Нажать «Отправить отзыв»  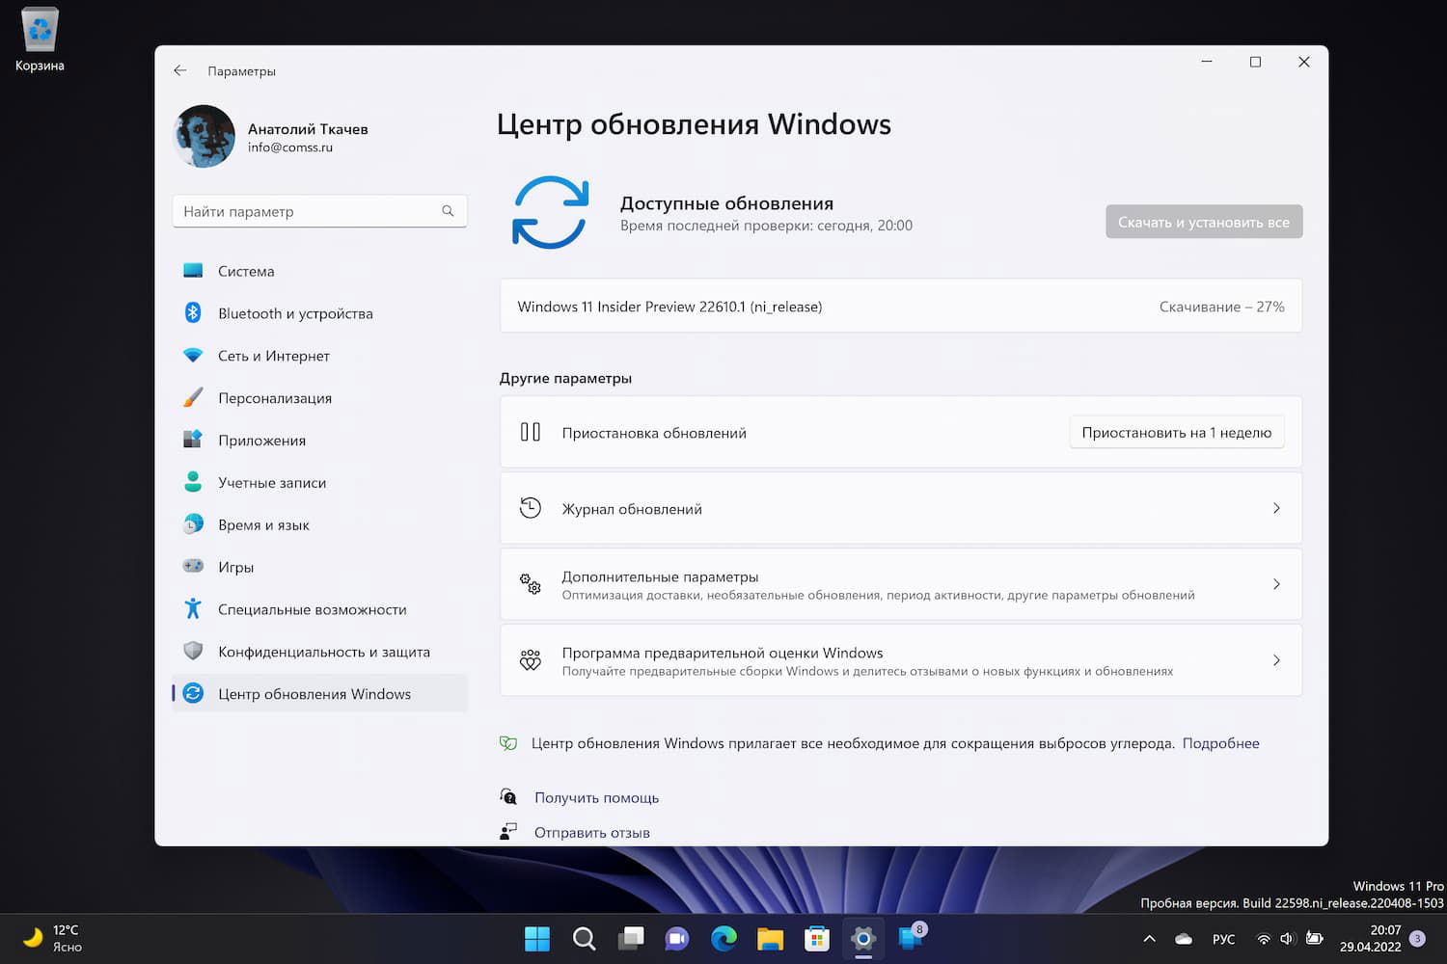[590, 831]
